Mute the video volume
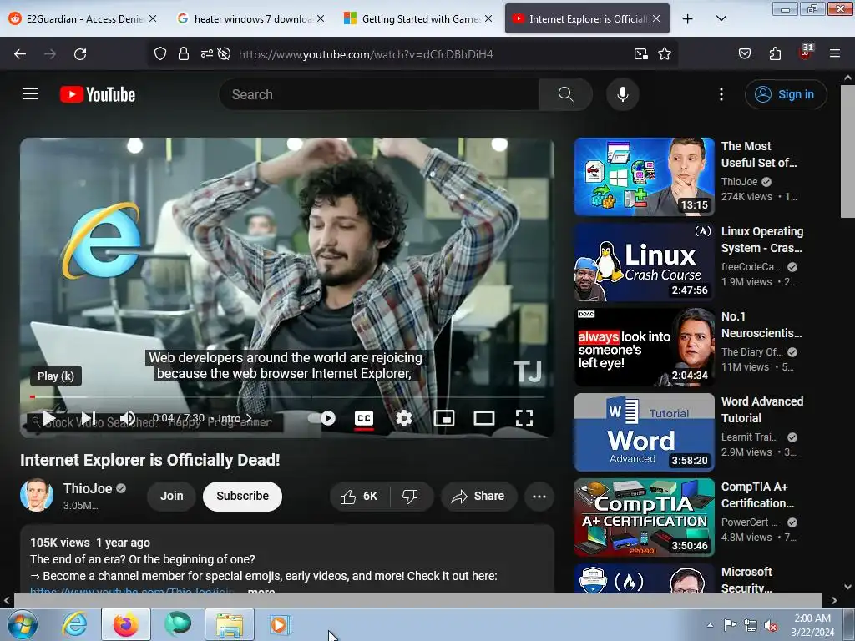 128,419
